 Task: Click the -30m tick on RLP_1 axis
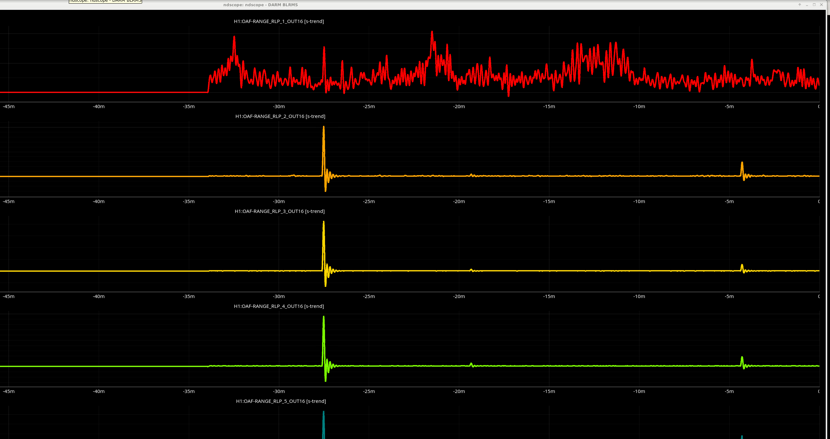279,106
